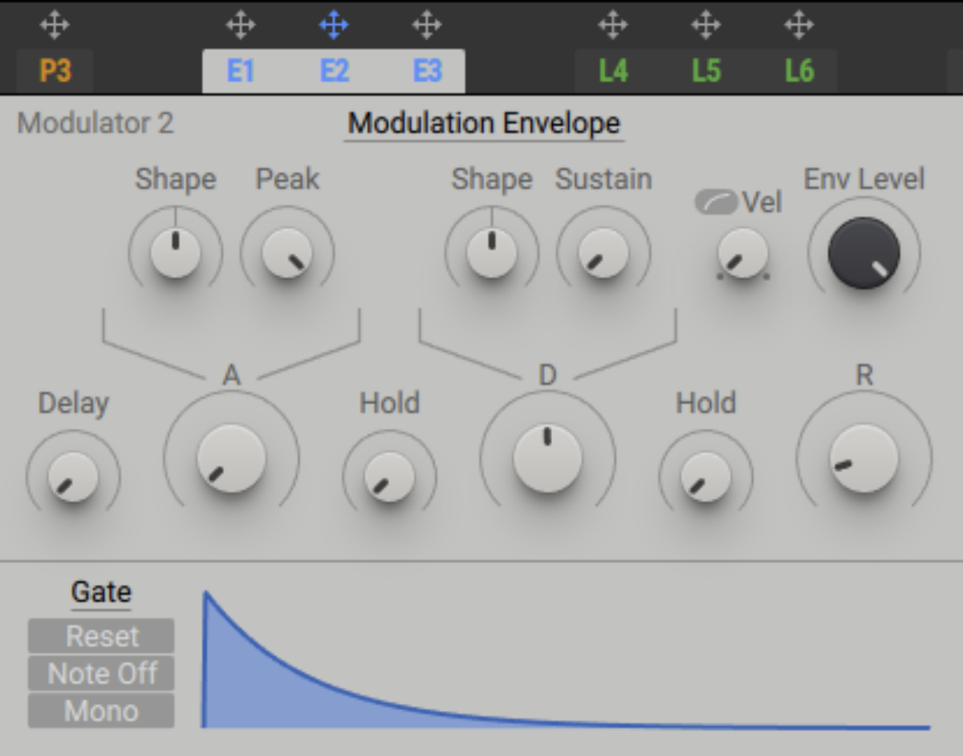Click the move handle above L6
This screenshot has width=963, height=756.
799,26
